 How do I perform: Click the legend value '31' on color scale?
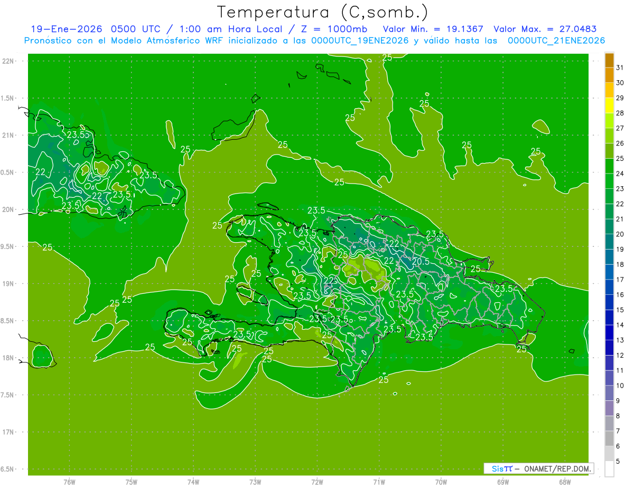(x=620, y=68)
